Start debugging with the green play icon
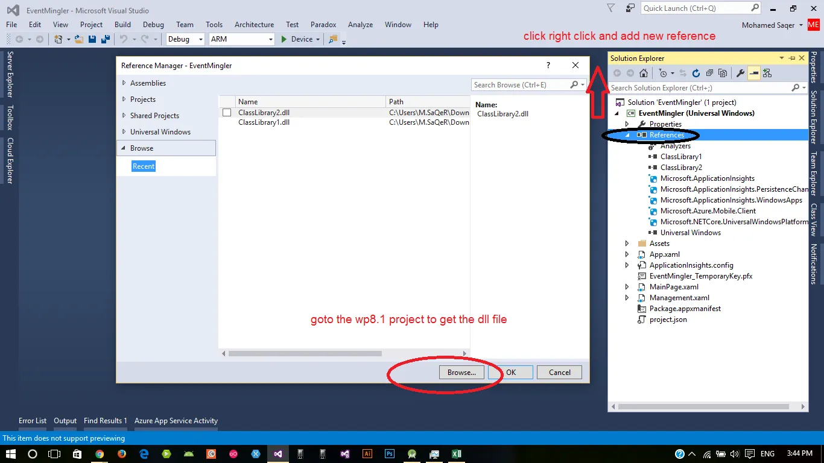The width and height of the screenshot is (824, 463). pos(285,39)
